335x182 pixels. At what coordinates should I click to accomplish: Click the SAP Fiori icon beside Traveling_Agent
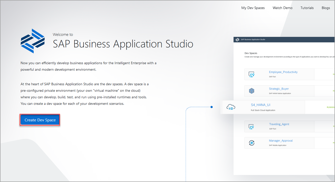(x=252, y=127)
